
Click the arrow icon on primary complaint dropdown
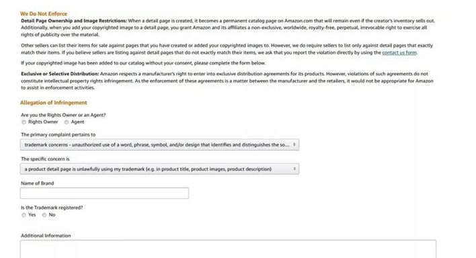tap(294, 144)
